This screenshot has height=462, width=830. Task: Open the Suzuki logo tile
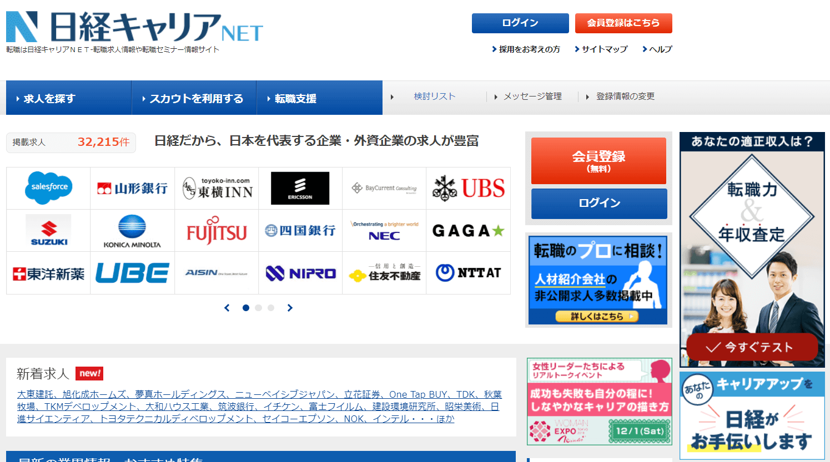click(x=48, y=231)
